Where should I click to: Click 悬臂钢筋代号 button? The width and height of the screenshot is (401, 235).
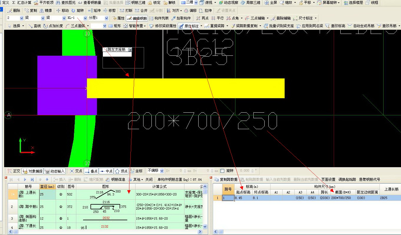click(369, 179)
